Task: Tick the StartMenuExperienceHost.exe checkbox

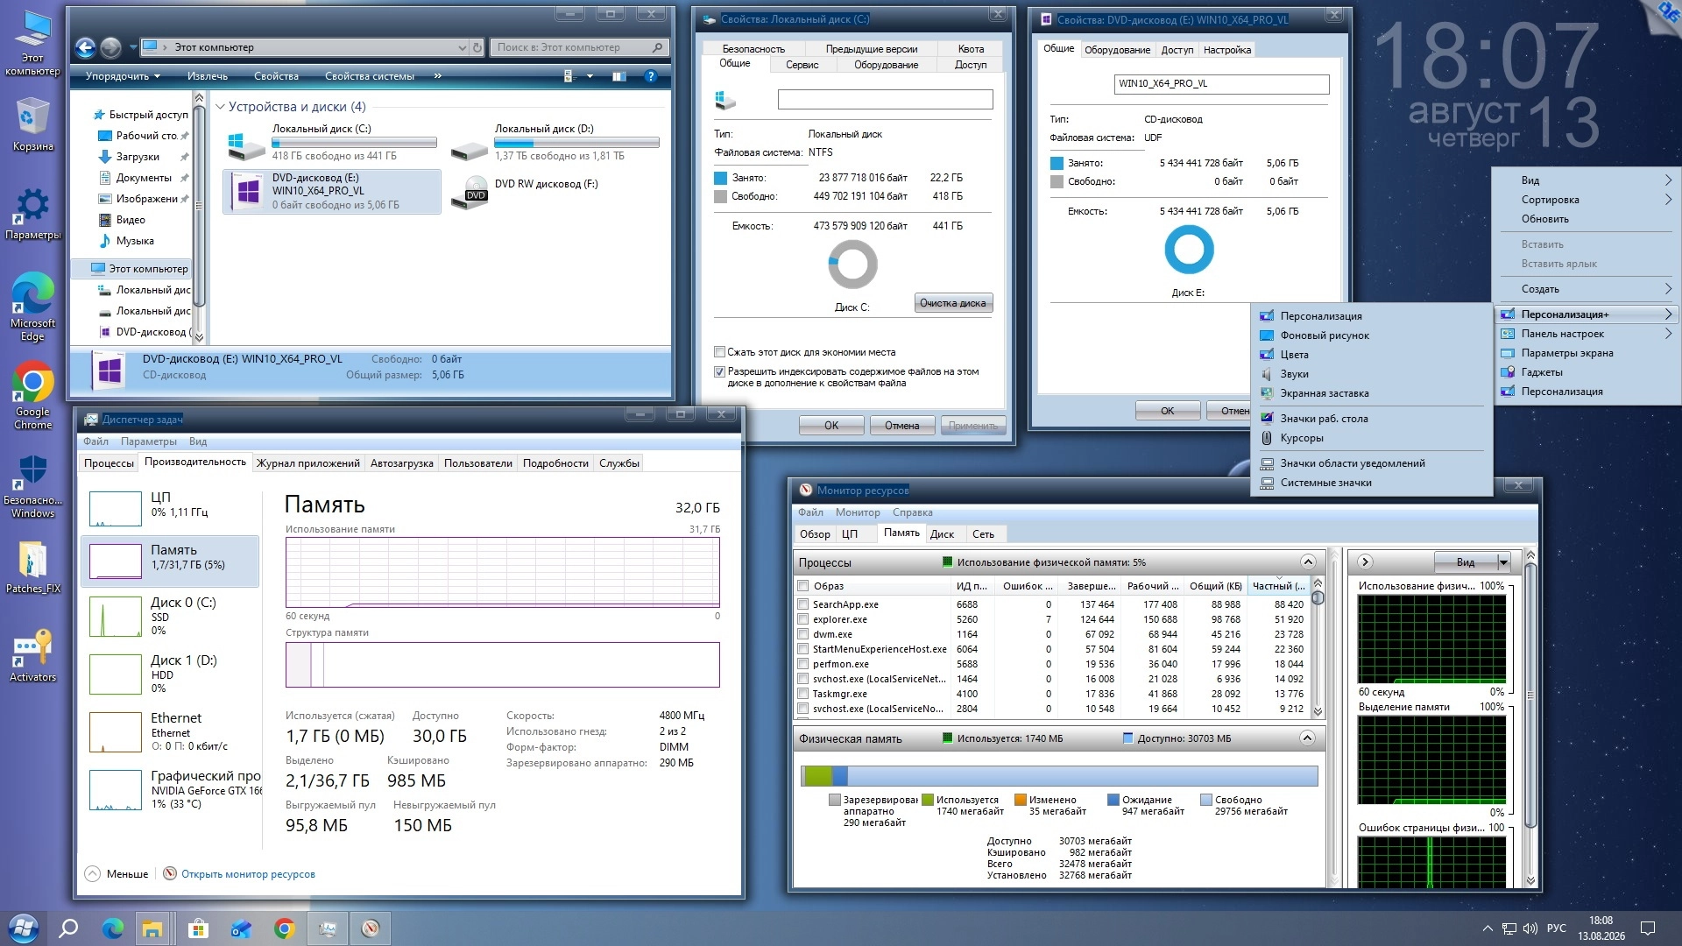Action: [x=802, y=649]
